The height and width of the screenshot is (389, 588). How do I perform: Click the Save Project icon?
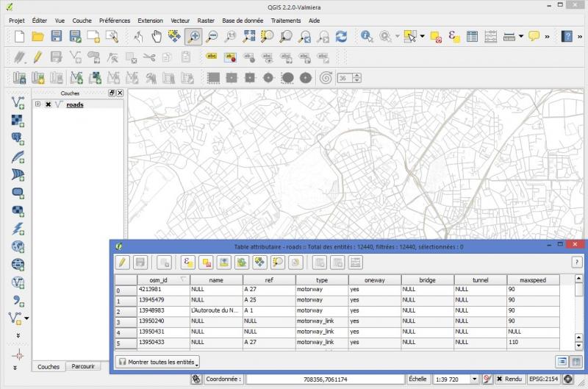(x=57, y=36)
